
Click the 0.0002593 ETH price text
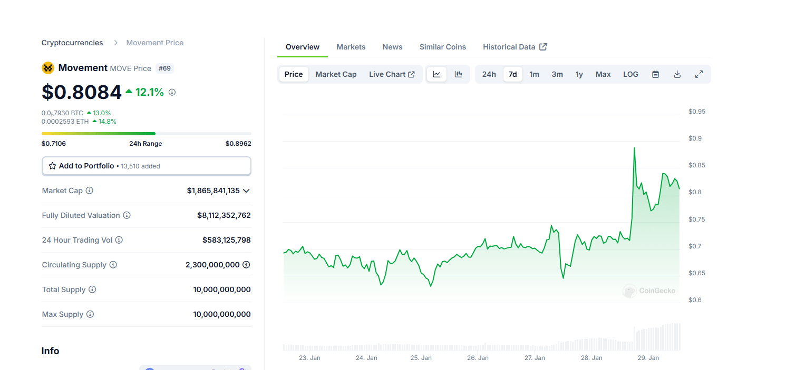pyautogui.click(x=65, y=121)
